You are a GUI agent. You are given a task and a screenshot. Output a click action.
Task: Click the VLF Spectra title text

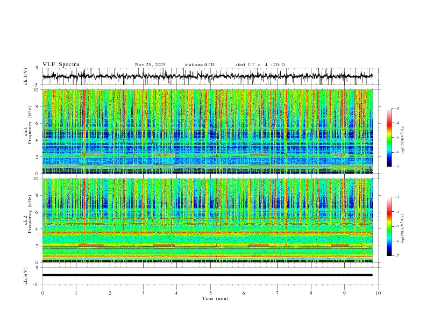[x=61, y=65]
